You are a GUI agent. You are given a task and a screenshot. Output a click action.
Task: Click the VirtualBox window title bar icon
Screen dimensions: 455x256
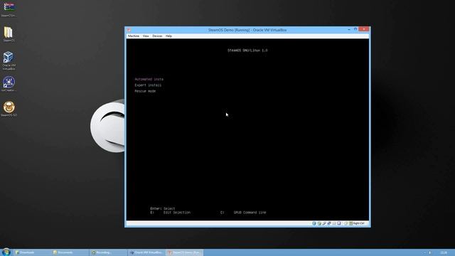(x=129, y=30)
